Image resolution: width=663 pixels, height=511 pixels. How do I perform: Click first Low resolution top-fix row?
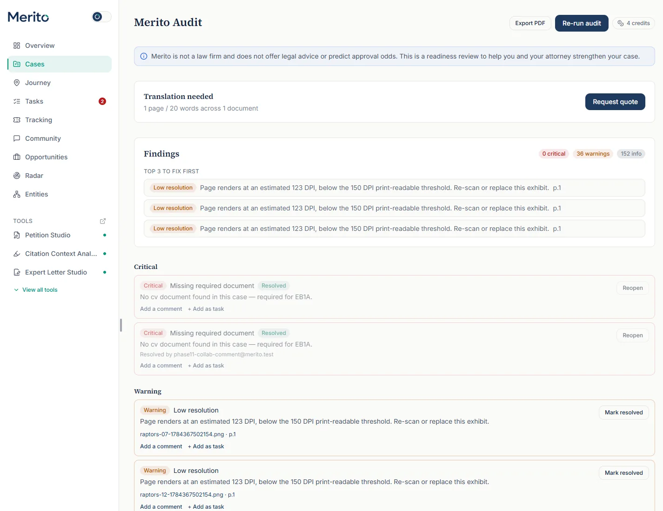395,188
